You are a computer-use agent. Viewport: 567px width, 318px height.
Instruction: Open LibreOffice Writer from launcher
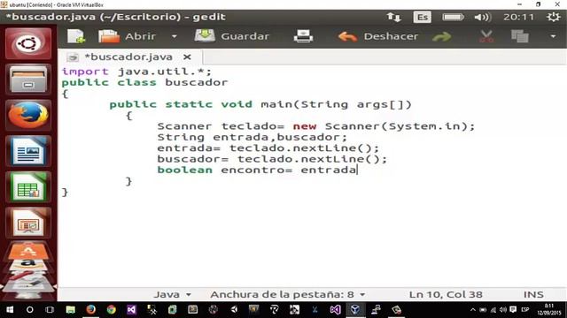pos(28,151)
